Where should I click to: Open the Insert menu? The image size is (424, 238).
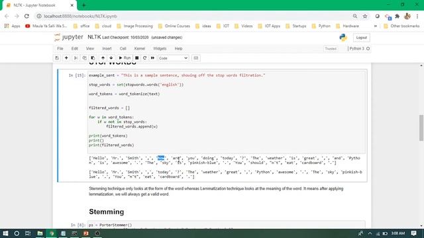107,48
